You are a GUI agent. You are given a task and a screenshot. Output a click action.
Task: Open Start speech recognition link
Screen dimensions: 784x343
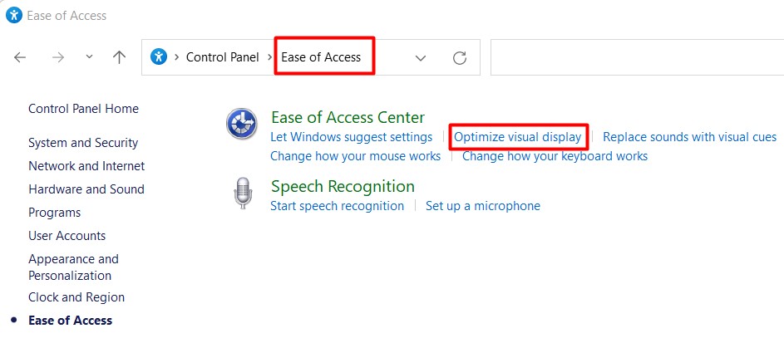click(x=337, y=206)
